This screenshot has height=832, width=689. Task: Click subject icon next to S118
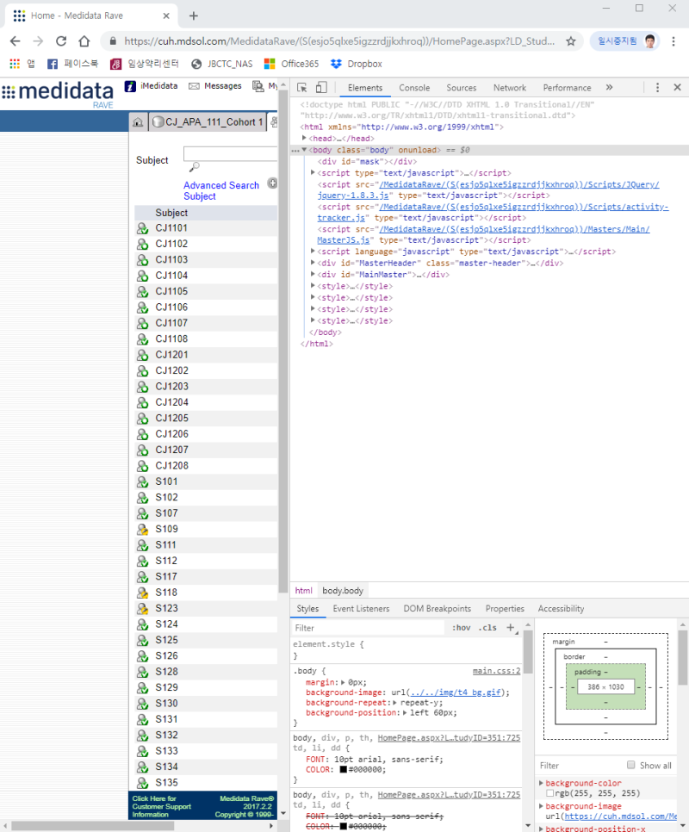(142, 593)
